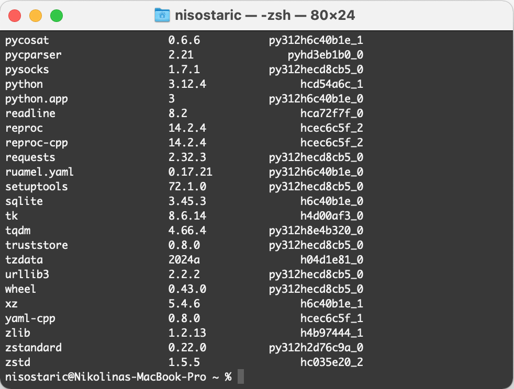Minimize the Terminal window with yellow button
The height and width of the screenshot is (389, 514).
tap(36, 16)
